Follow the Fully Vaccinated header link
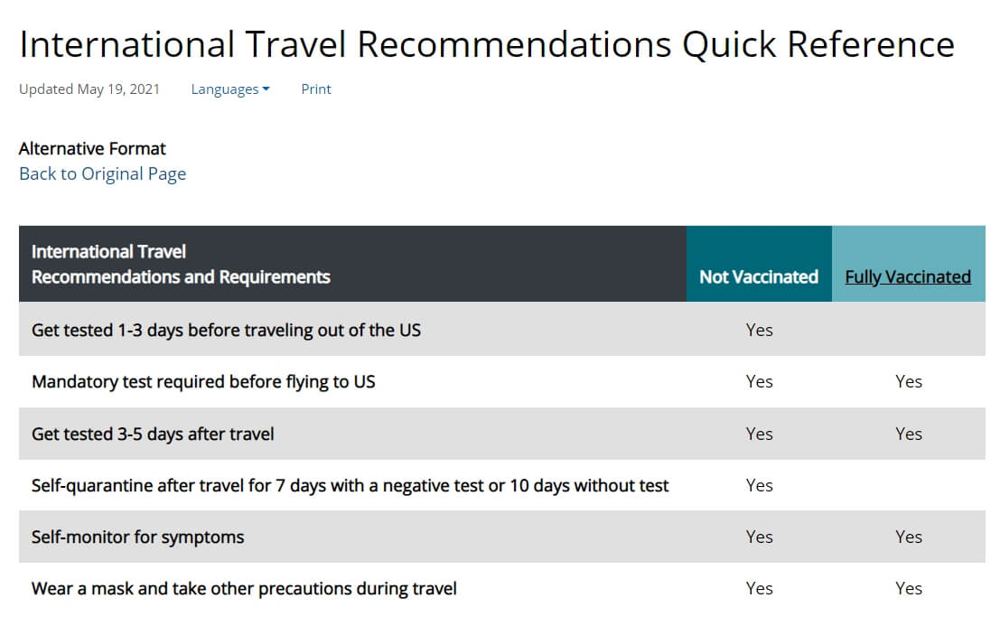Screen dimensions: 1000x617 (908, 277)
